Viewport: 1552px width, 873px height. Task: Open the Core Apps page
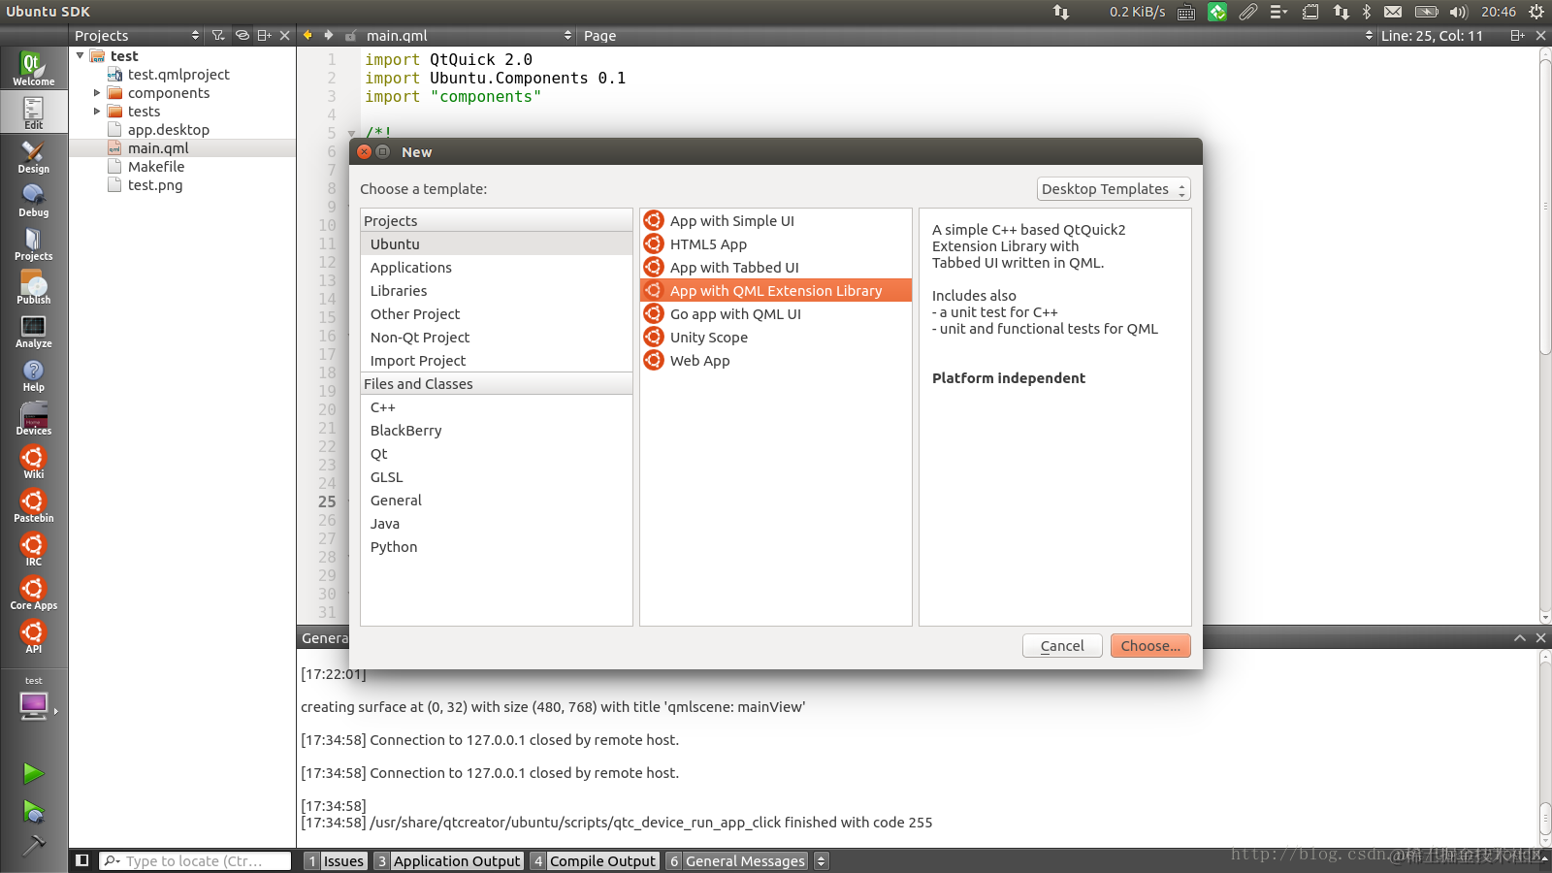[33, 593]
